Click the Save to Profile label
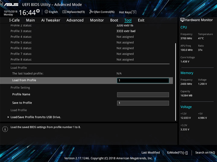Image resolution: width=217 pixels, height=162 pixels. (x=22, y=103)
